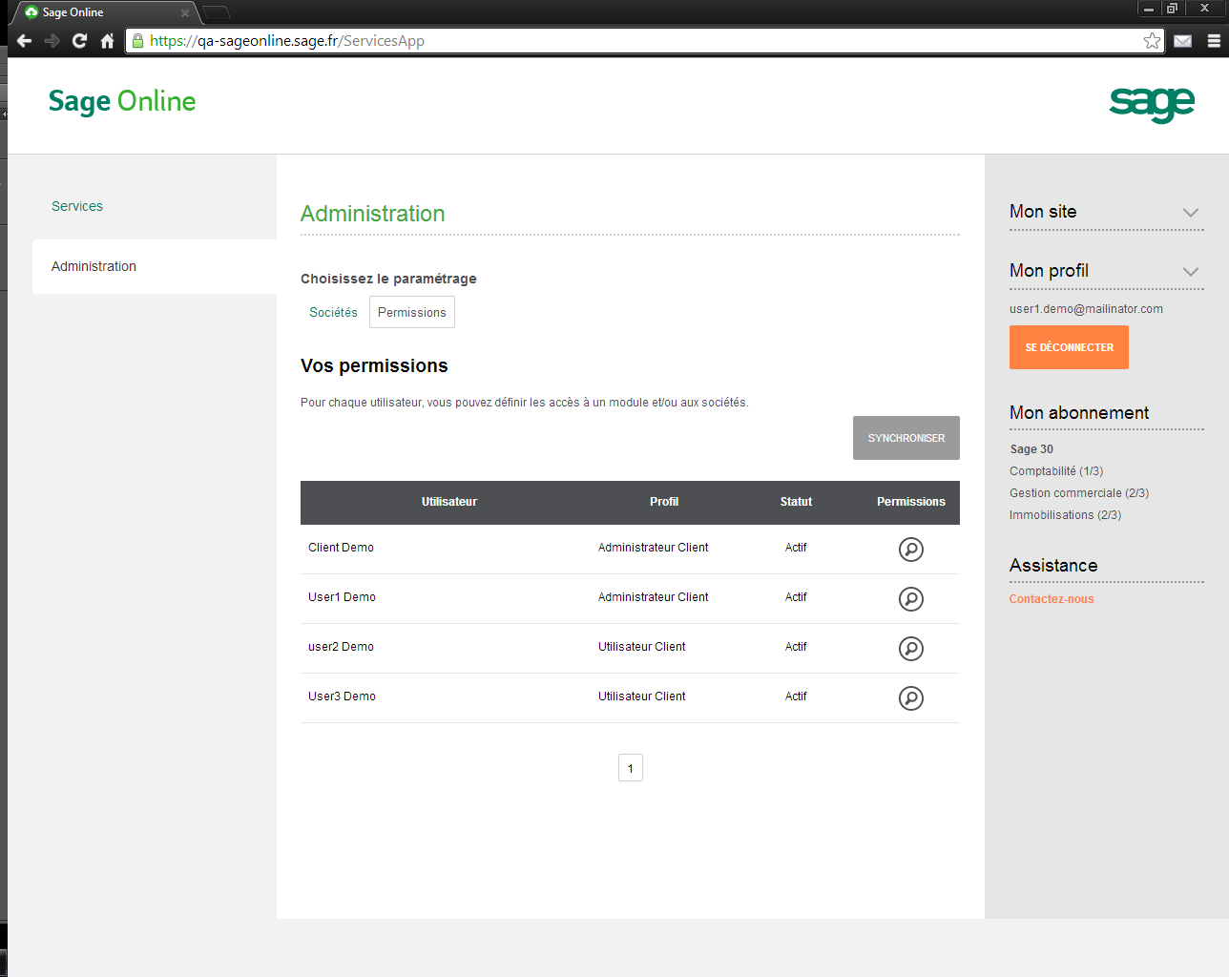The height and width of the screenshot is (977, 1229).
Task: Open the browser hamburger menu
Action: click(1214, 41)
